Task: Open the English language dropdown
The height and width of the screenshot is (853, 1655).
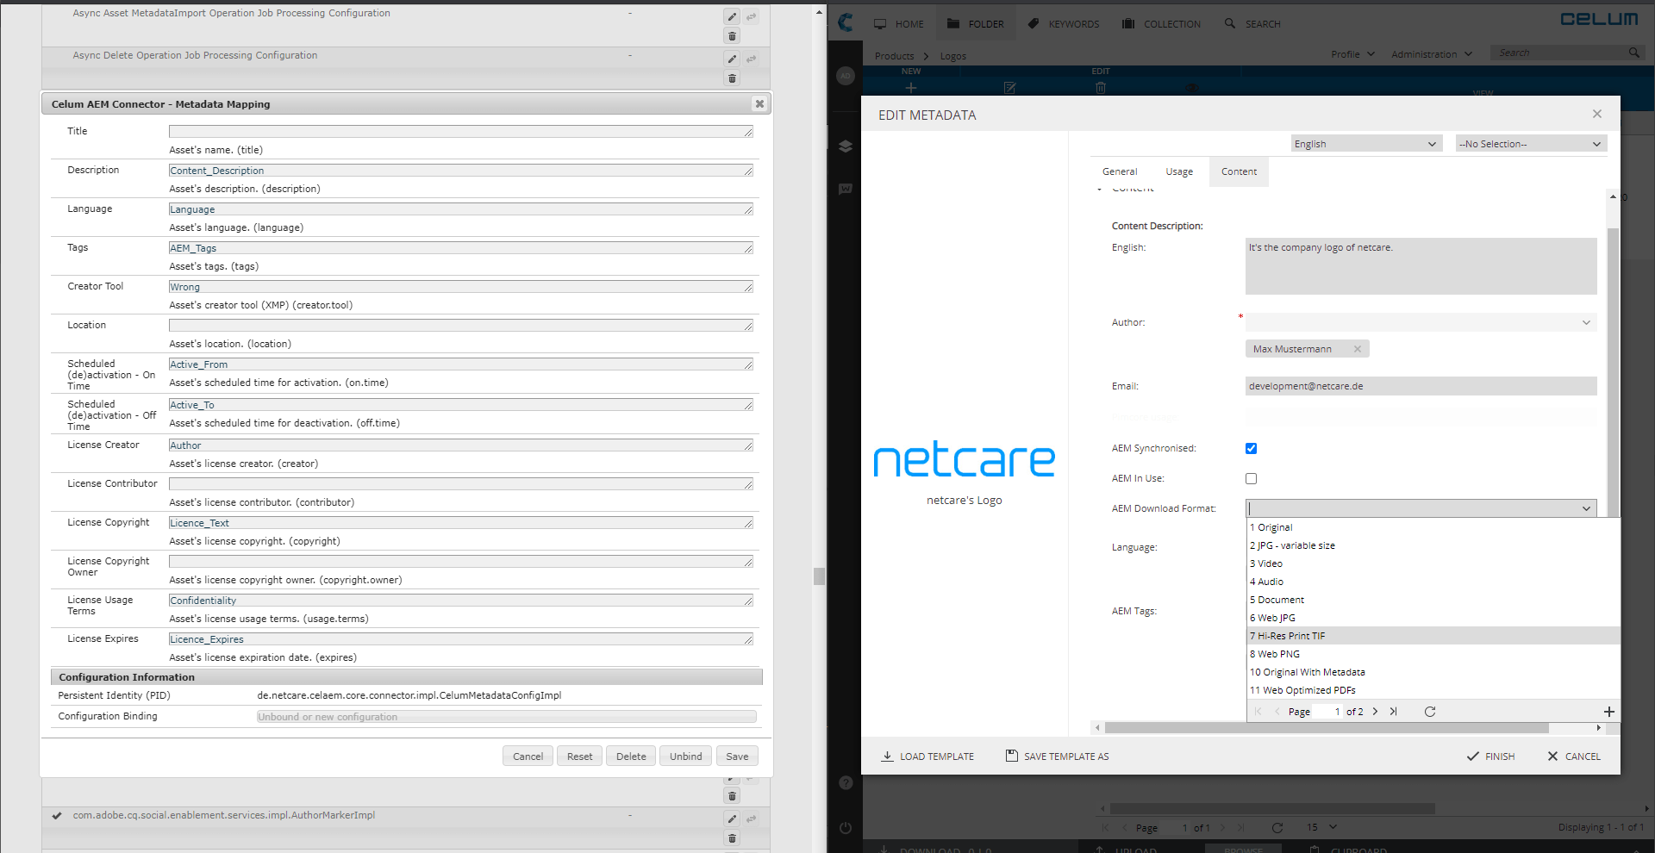Action: pyautogui.click(x=1365, y=143)
